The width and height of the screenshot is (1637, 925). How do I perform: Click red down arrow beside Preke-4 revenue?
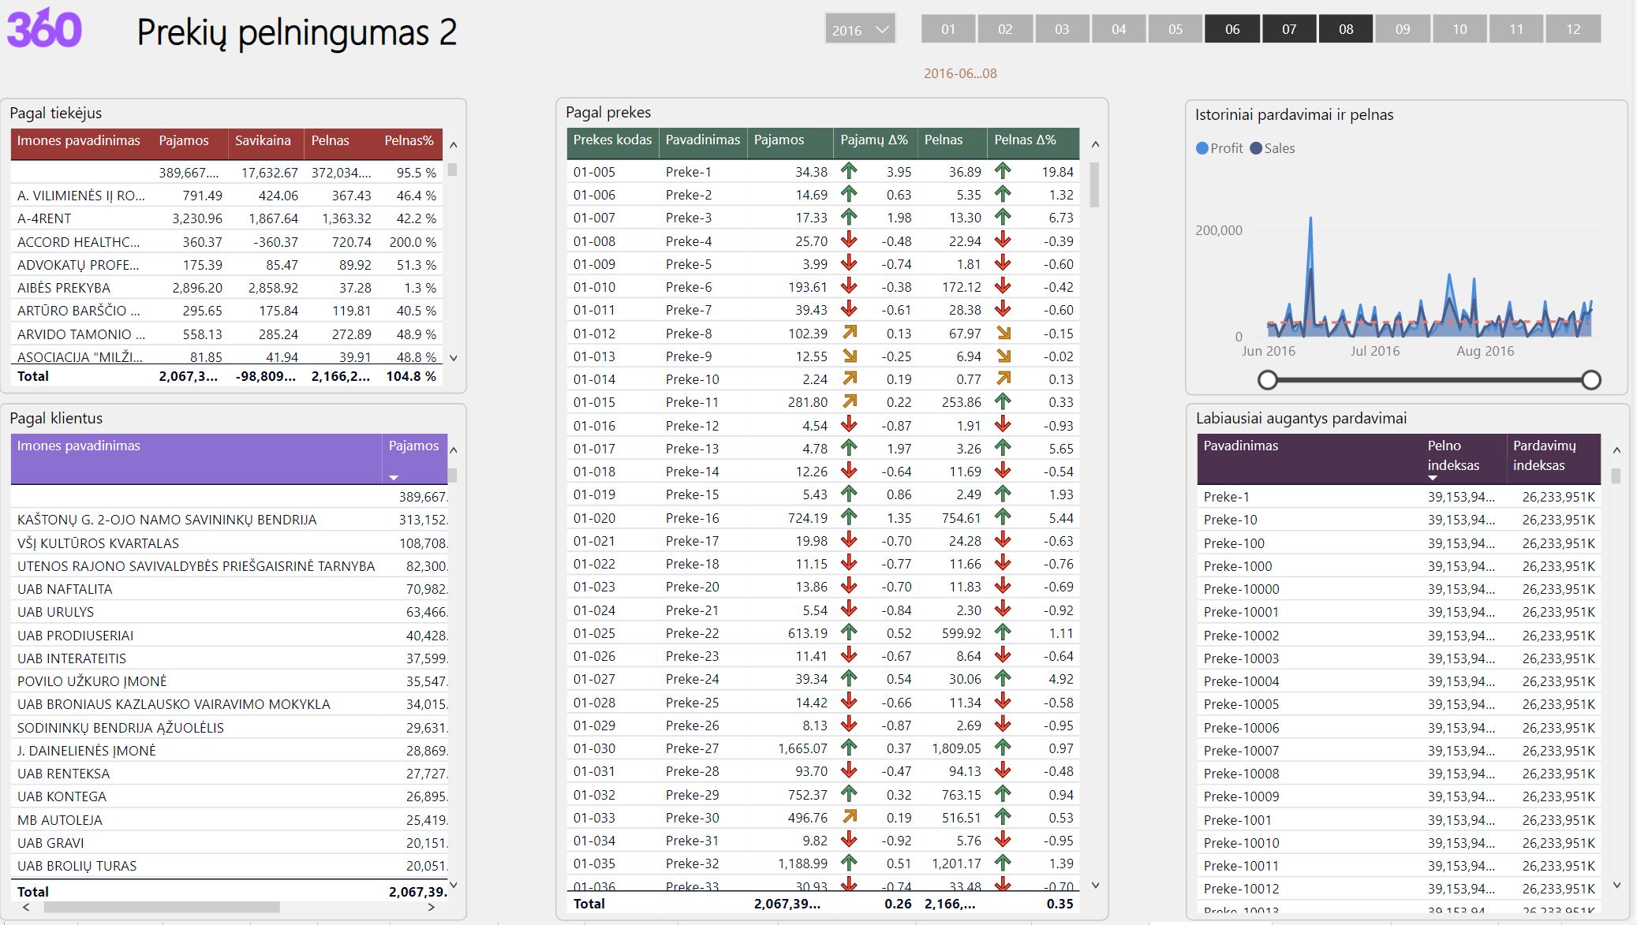coord(849,241)
